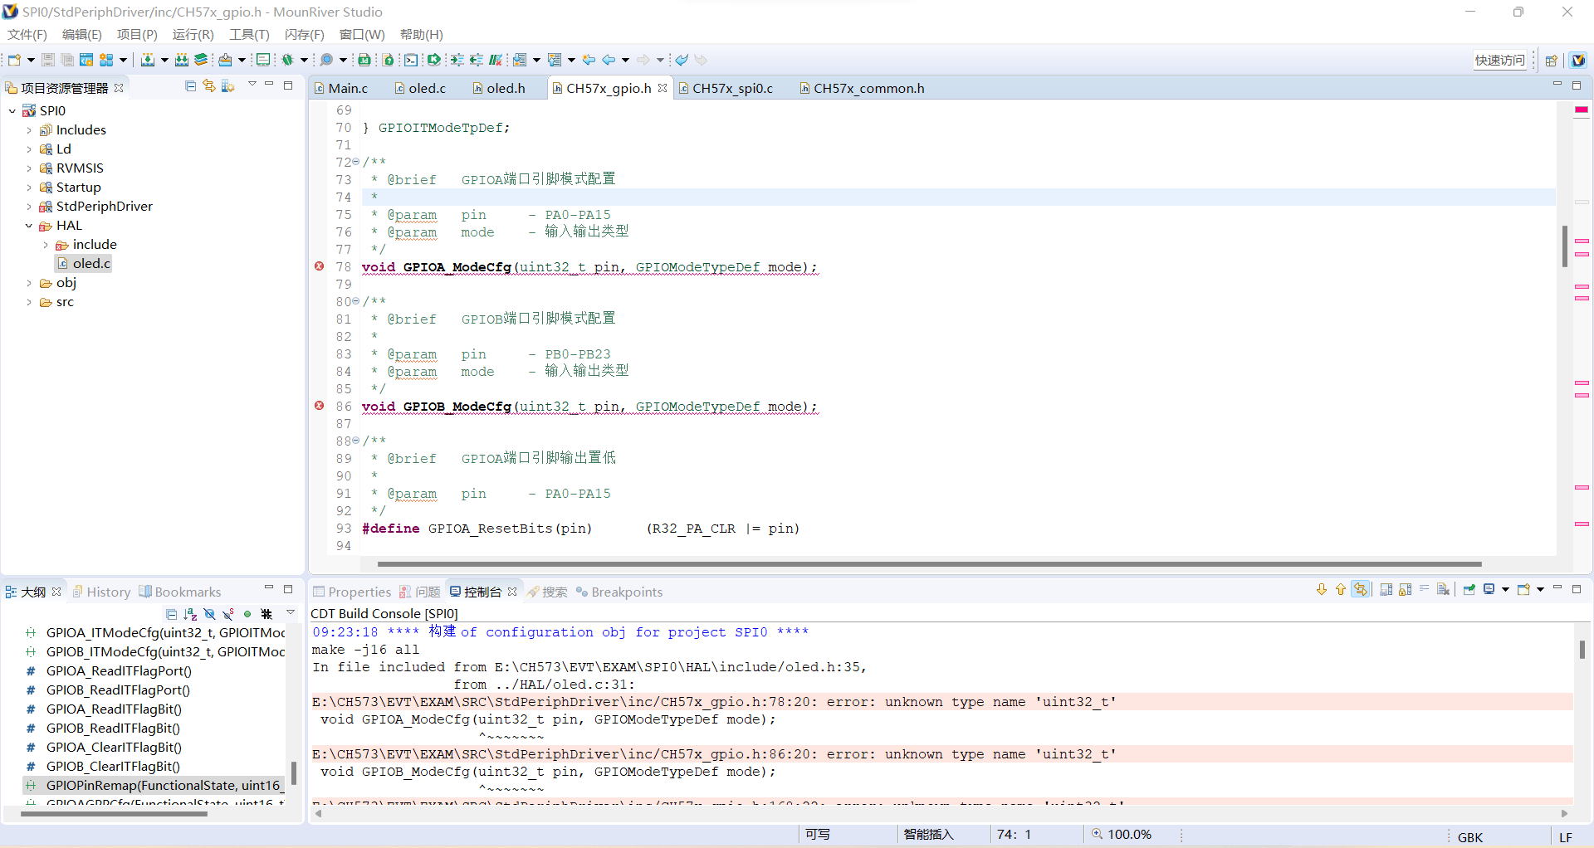Click Clear Console icon
Viewport: 1594px width, 848px height.
pyautogui.click(x=1444, y=590)
